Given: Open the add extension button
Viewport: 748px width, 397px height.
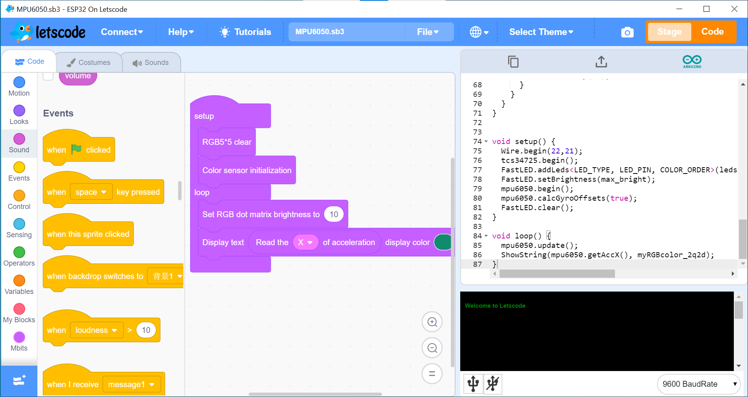Looking at the screenshot, I should click(19, 380).
